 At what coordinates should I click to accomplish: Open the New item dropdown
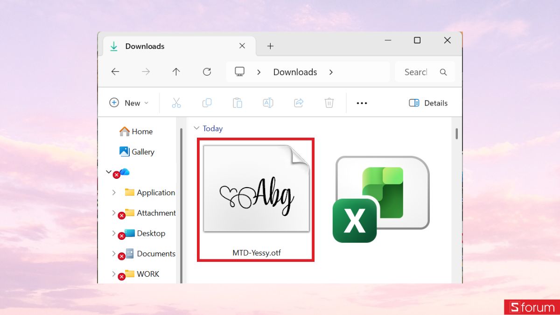point(129,103)
